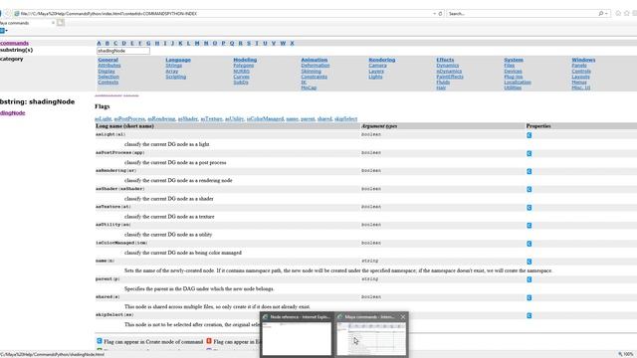Image resolution: width=637 pixels, height=358 pixels.
Task: Click the blue icon on the command bar
Action: [x=2, y=31]
